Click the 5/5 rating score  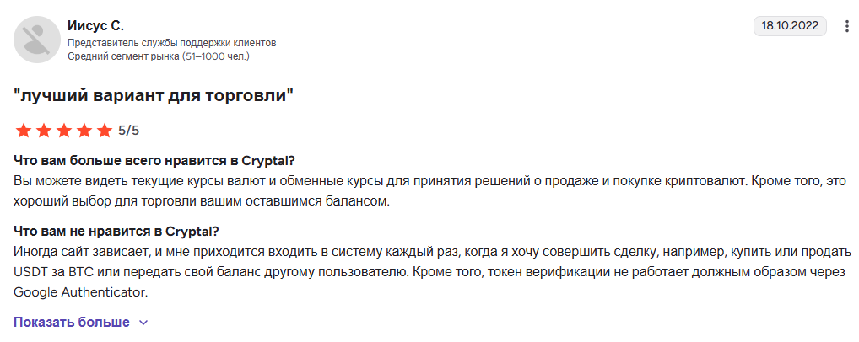click(x=128, y=131)
